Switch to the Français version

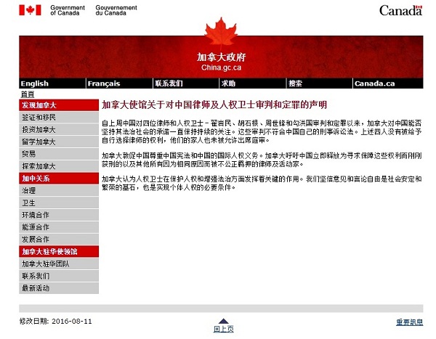tap(104, 83)
